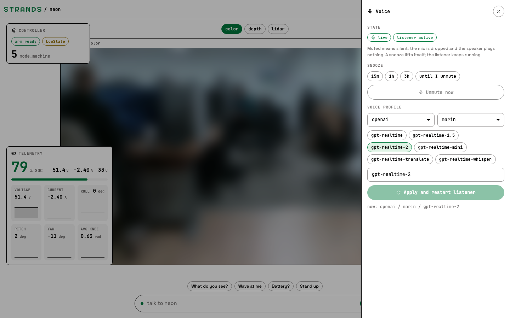Toggle the live state pill
The image size is (510, 318).
pos(379,37)
